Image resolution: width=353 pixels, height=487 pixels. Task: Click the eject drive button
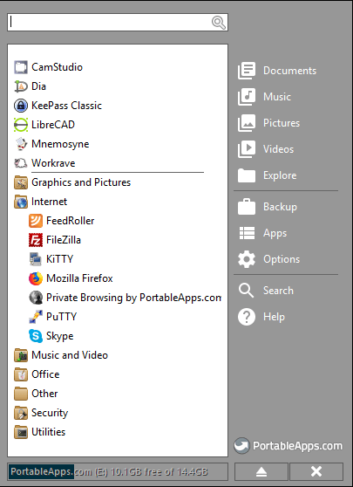point(261,472)
